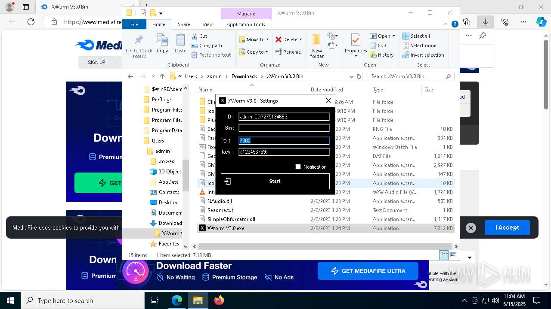Viewport: 551px width, 309px height.
Task: Dismiss the cookie banner X icon
Action: (x=471, y=228)
